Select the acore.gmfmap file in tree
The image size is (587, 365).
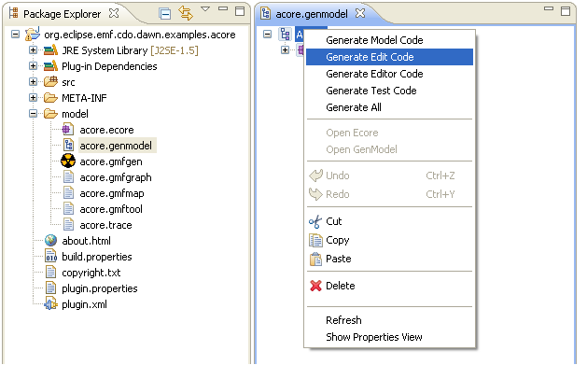point(112,193)
